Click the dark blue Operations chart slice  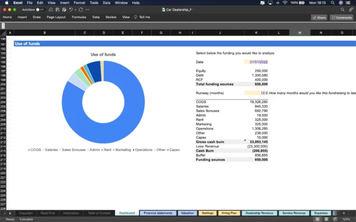pos(96,72)
